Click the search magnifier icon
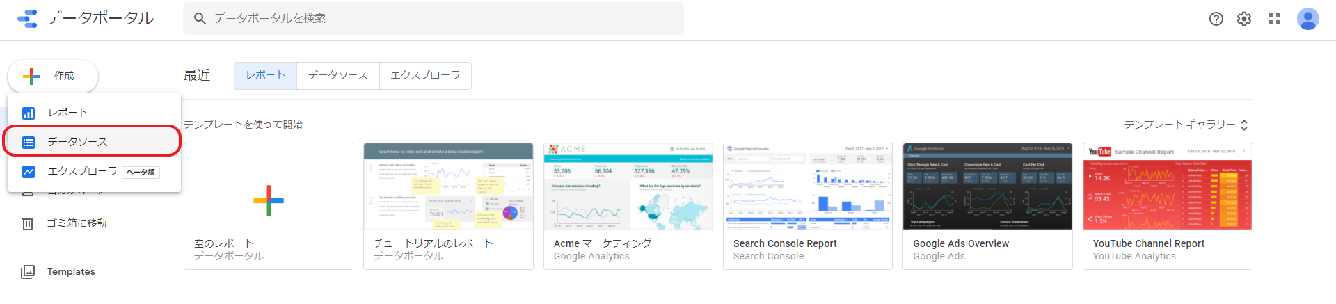 (200, 19)
